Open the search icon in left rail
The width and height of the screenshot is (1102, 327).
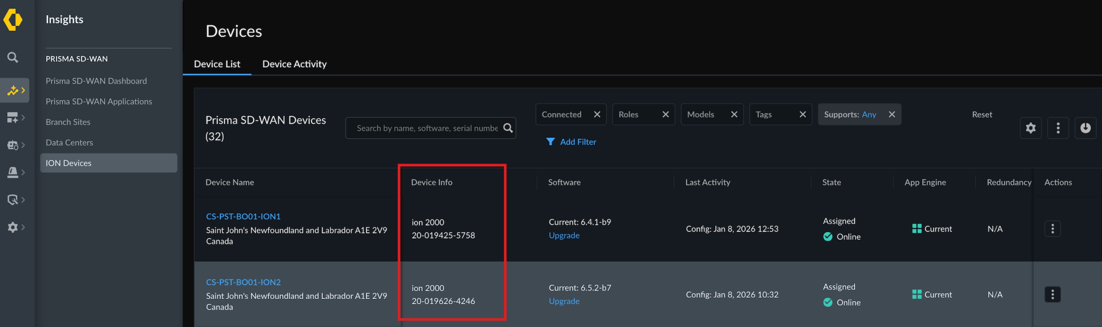click(13, 57)
